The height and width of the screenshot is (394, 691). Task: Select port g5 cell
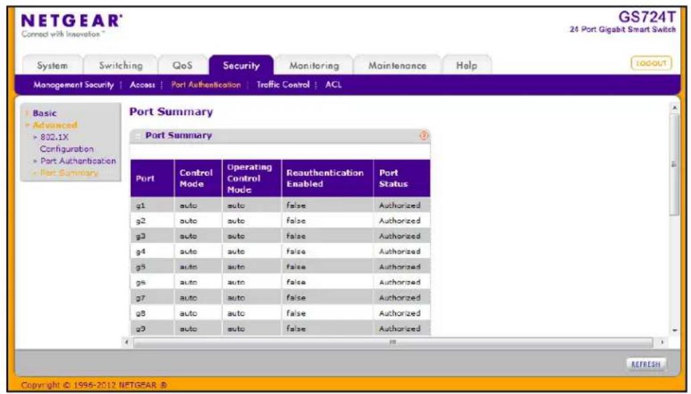tap(152, 267)
